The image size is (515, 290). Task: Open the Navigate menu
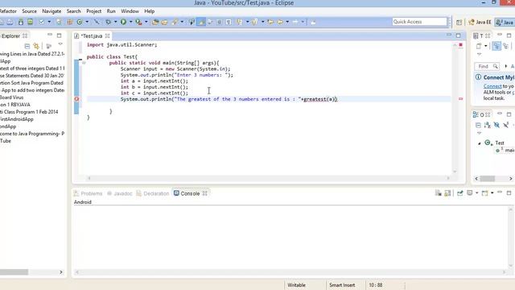point(51,11)
